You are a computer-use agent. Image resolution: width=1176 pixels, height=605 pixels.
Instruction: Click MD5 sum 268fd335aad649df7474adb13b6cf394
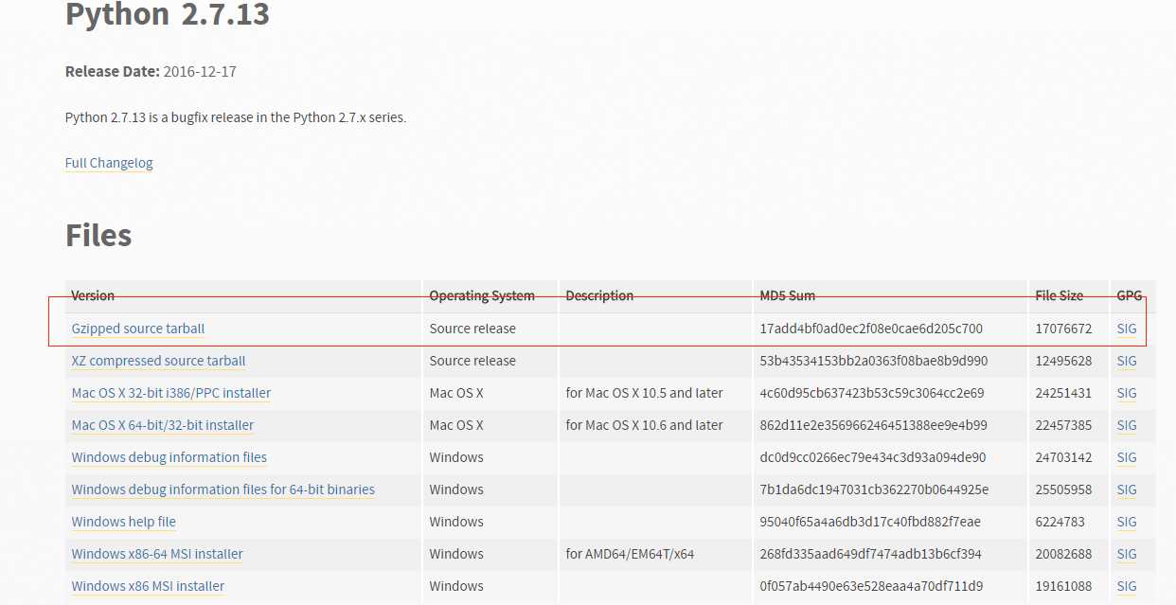pos(870,554)
